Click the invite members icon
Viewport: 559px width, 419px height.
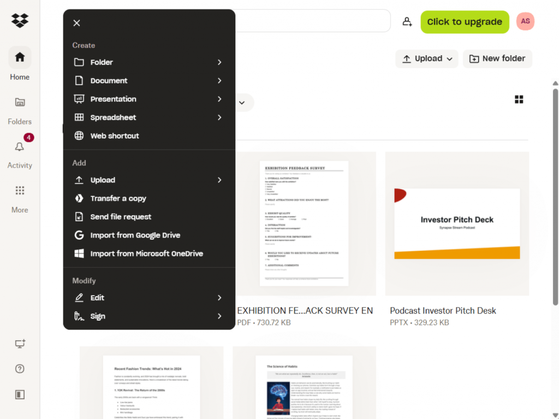tap(407, 22)
